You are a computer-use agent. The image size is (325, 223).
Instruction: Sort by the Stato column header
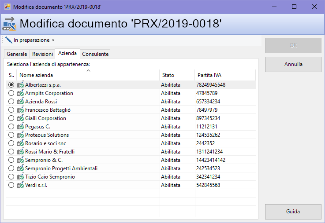[177, 75]
